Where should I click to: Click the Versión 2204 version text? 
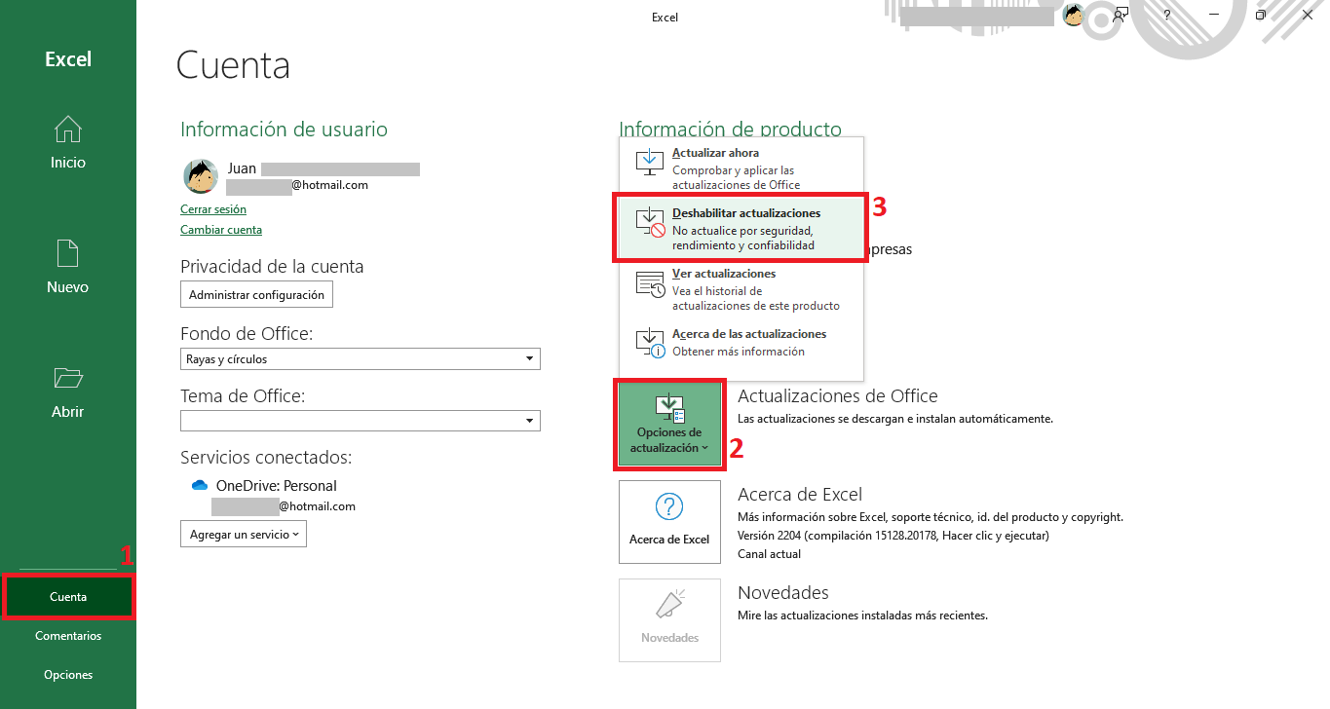(893, 536)
